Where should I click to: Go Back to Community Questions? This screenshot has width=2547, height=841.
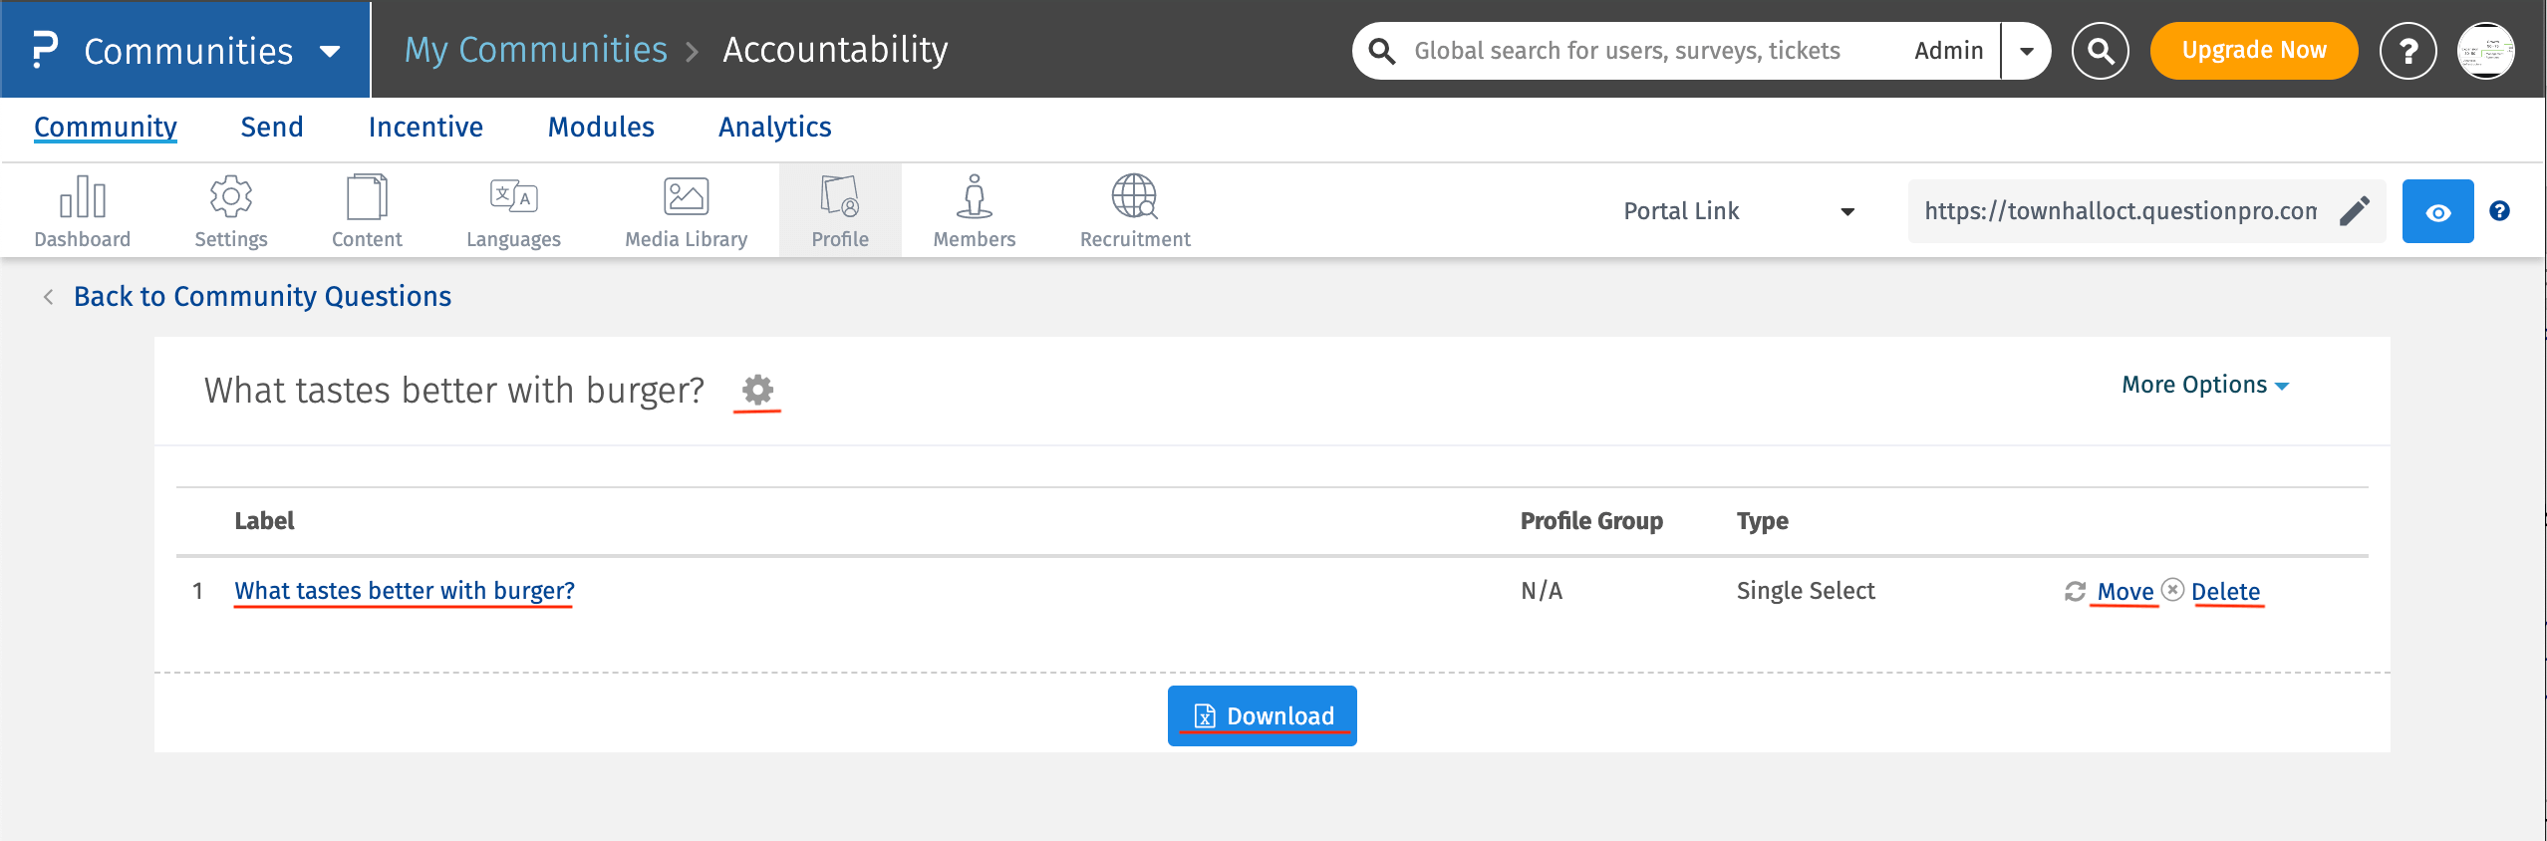coord(262,297)
